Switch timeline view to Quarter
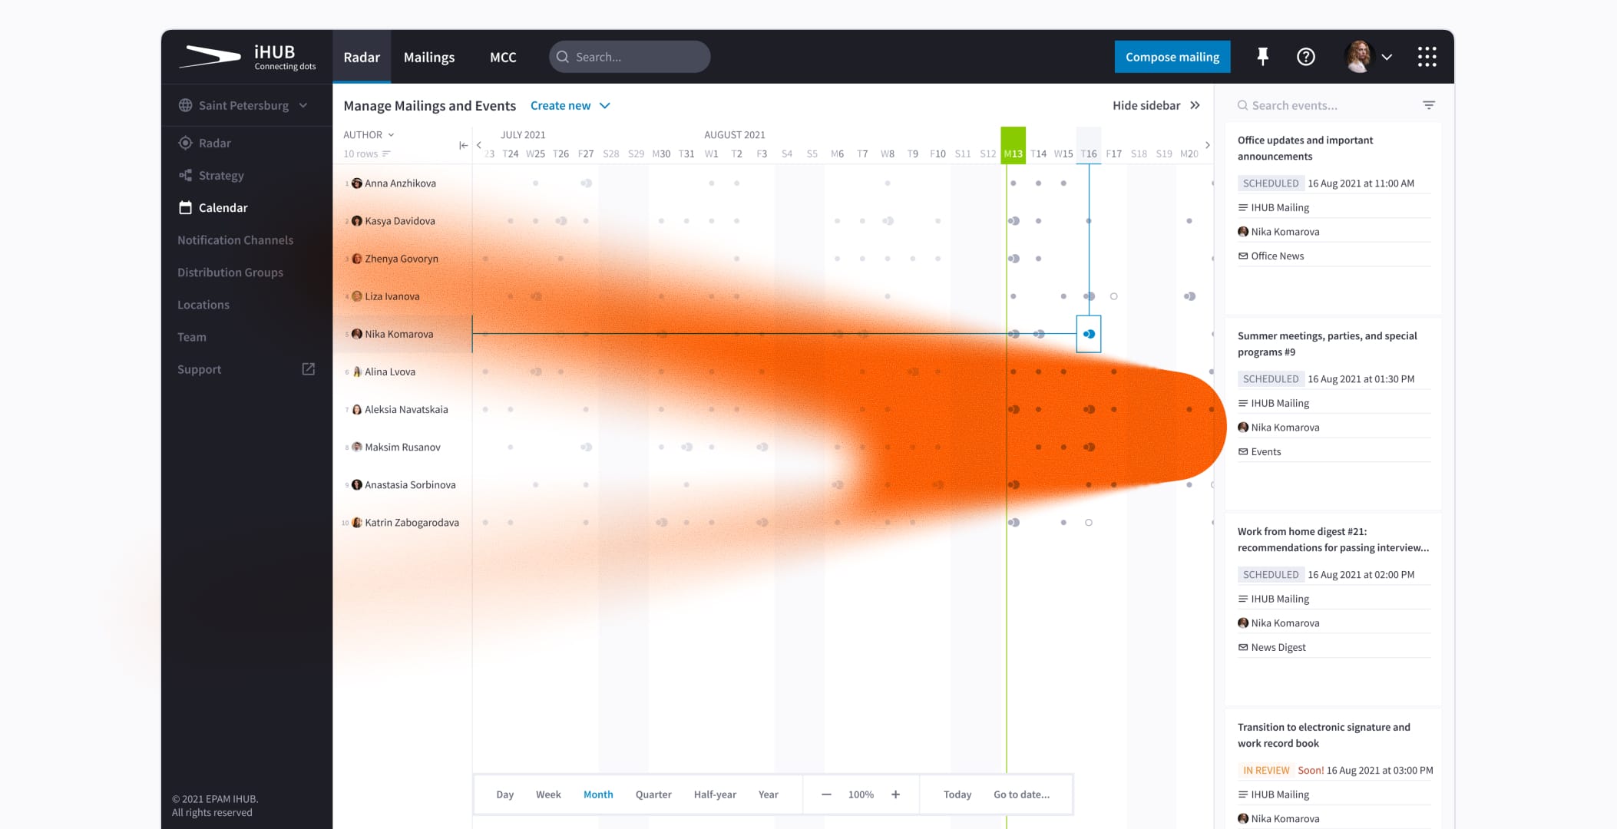This screenshot has height=829, width=1617. tap(653, 794)
